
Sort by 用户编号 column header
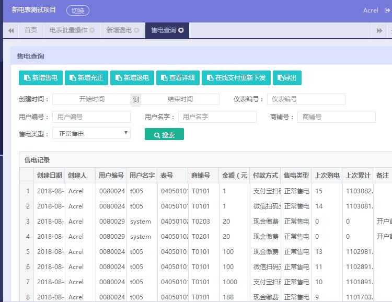tap(111, 176)
